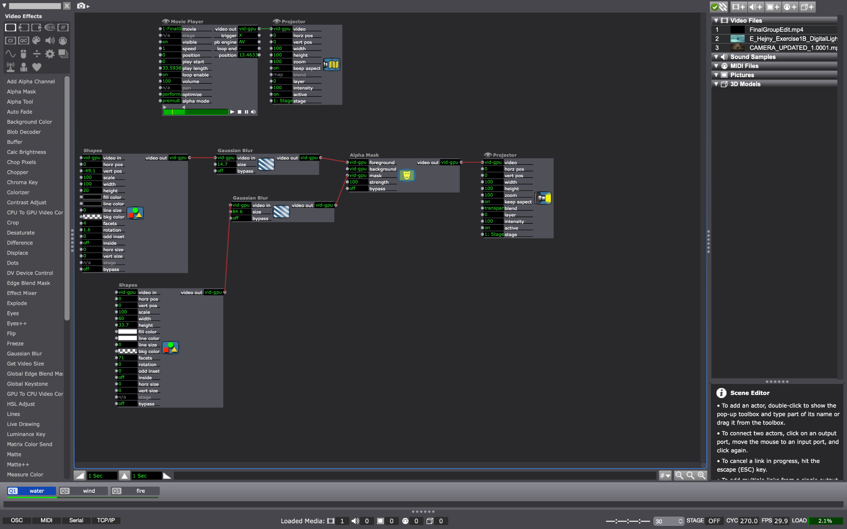The image size is (847, 529).
Task: Clear the toolbox search with X button
Action: coord(67,6)
